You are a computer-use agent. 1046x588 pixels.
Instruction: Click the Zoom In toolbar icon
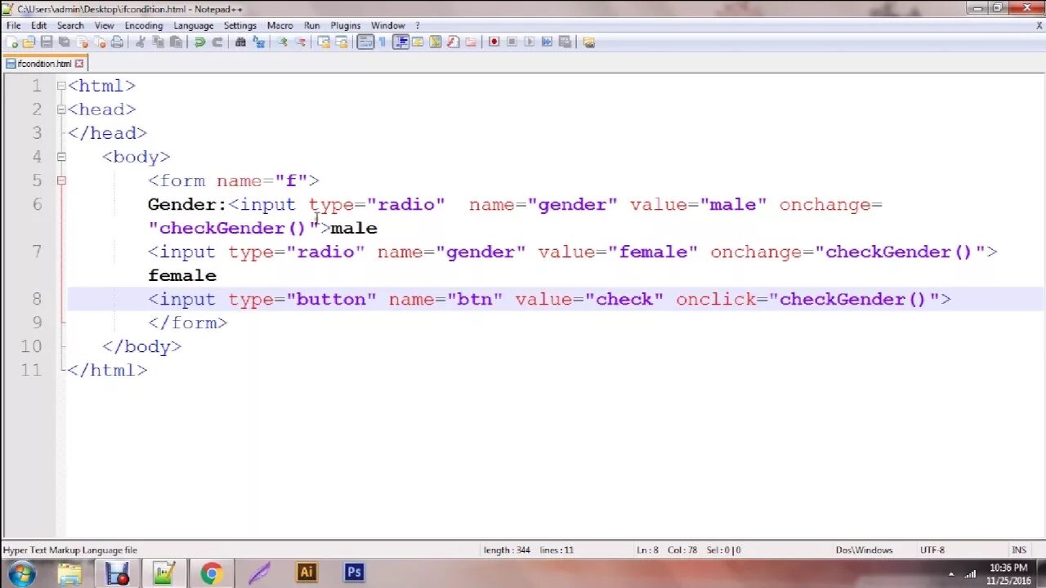pyautogui.click(x=283, y=42)
